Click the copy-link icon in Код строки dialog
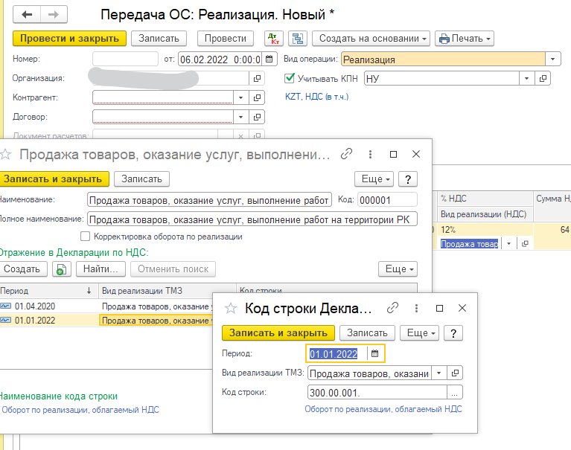Screen dimensions: 571x450 (x=392, y=308)
